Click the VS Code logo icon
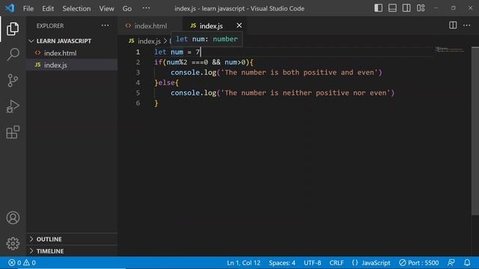Viewport: 479px width, 269px height. (10, 8)
